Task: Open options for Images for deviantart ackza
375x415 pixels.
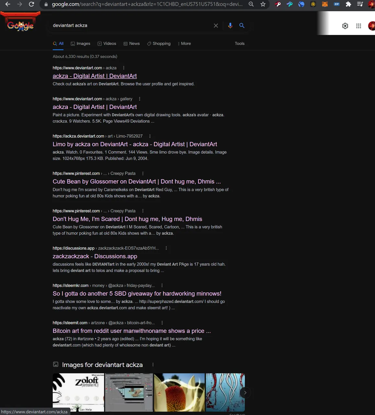Action: [x=153, y=364]
